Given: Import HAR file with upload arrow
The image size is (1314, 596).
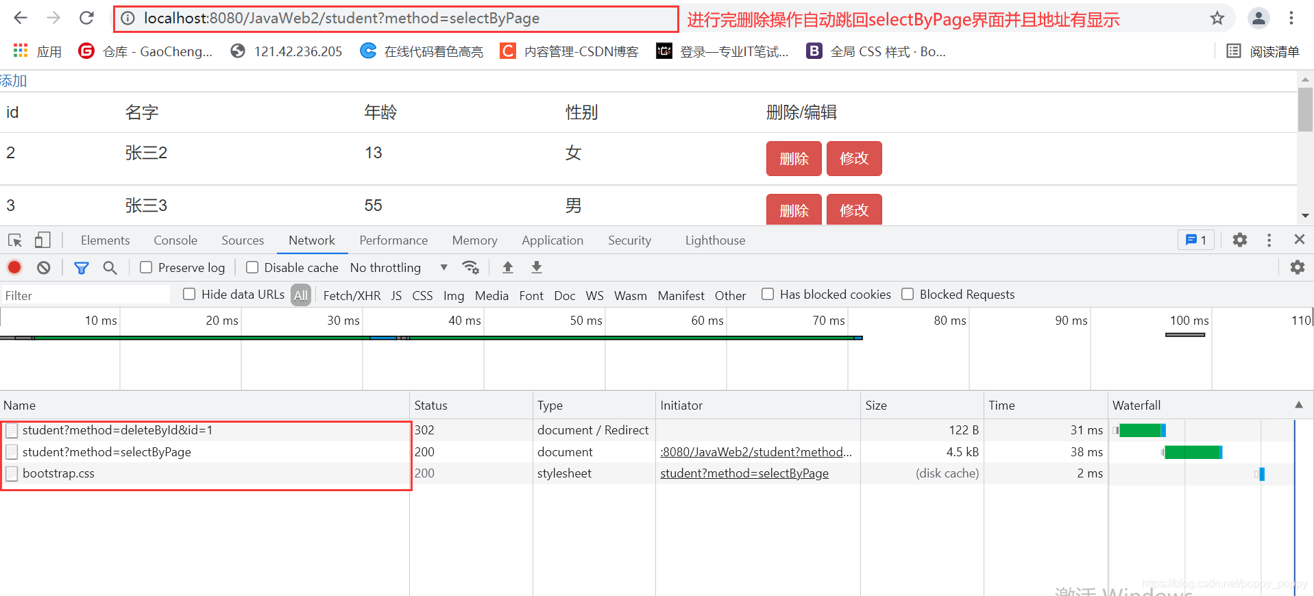Looking at the screenshot, I should tap(508, 267).
